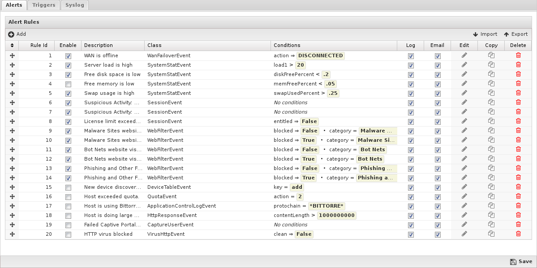This screenshot has width=537, height=268.
Task: Click the Host exceeded quota description
Action: point(112,196)
